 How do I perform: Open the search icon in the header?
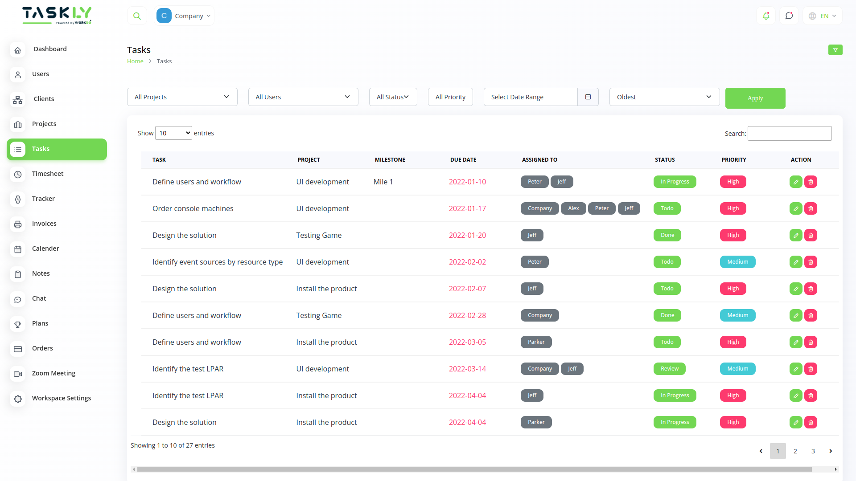(x=137, y=15)
